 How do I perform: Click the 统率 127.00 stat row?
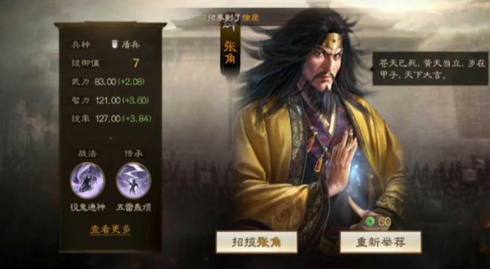pyautogui.click(x=111, y=119)
